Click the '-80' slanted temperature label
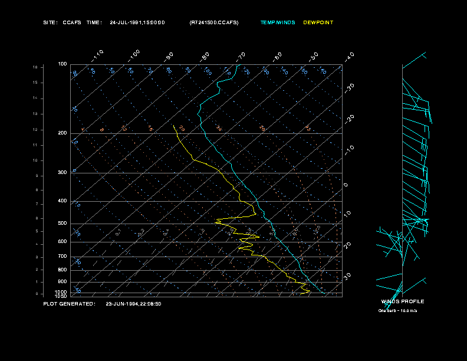Screen dimensions: 467x361 [x=204, y=57]
